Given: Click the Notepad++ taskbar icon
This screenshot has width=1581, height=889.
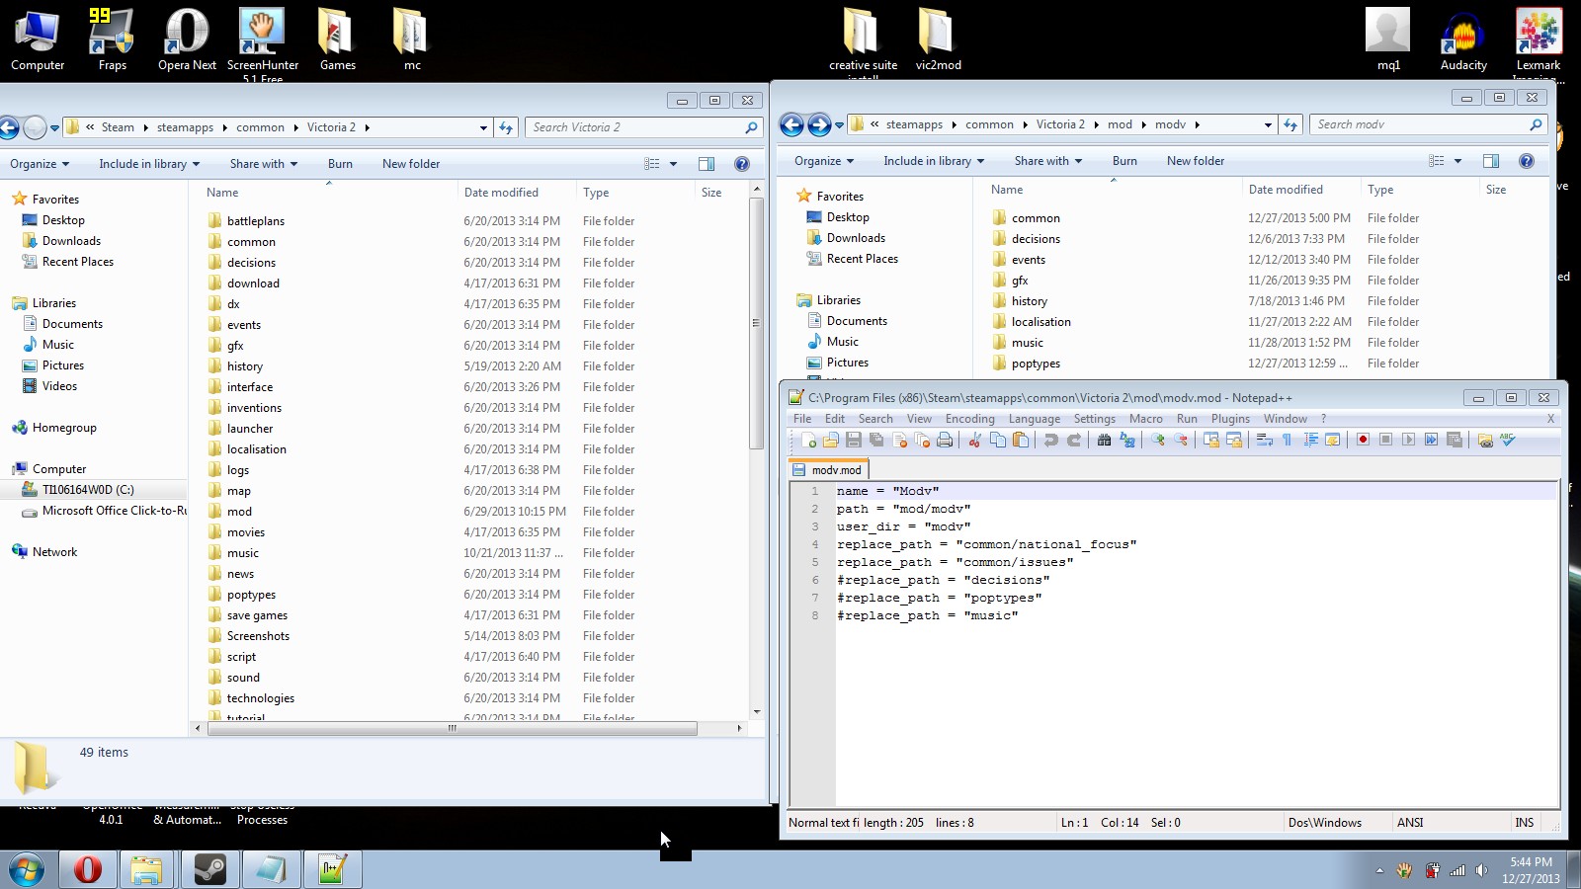Looking at the screenshot, I should (332, 869).
